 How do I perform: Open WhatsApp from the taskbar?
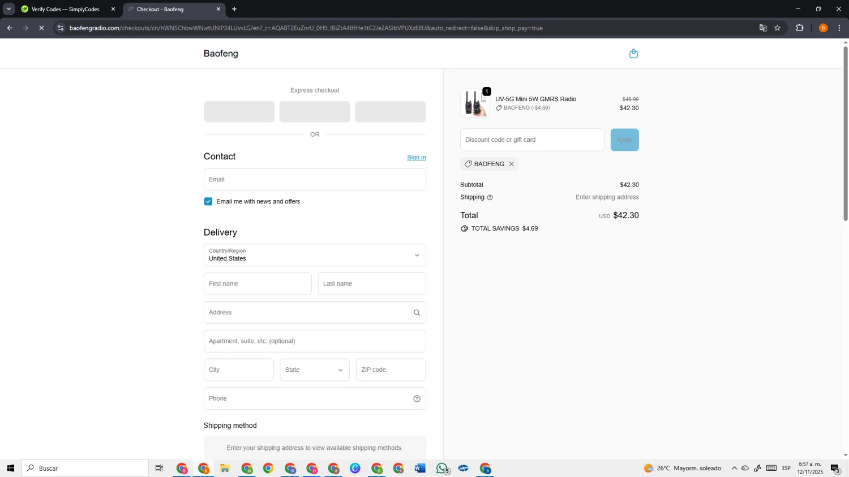click(442, 469)
